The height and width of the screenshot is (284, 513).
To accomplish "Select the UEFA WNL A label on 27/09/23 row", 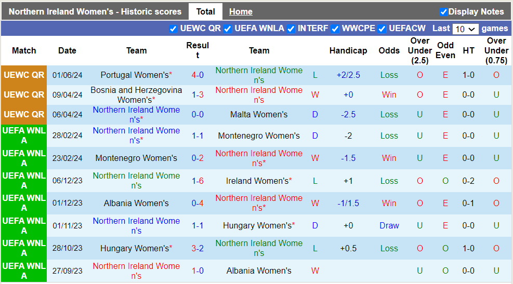I will pos(24,271).
